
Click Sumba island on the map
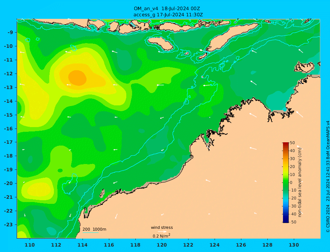tap(160, 43)
